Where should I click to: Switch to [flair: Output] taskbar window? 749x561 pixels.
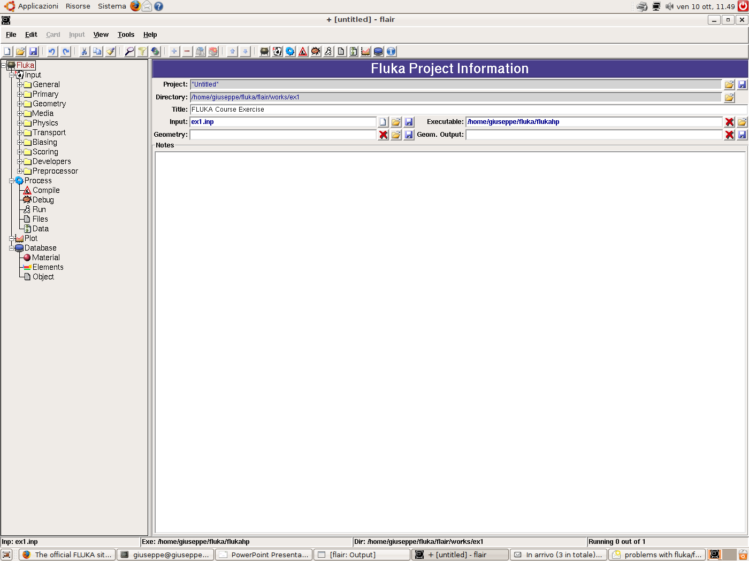362,555
